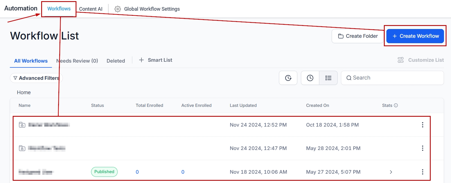The width and height of the screenshot is (451, 183).
Task: Select the Needs Review (0) tab
Action: [x=77, y=61]
